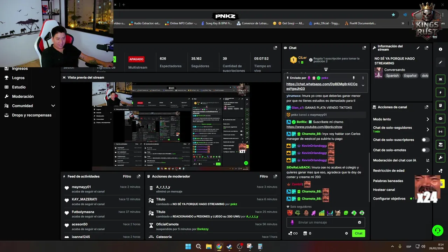Expand Chat de solo-seguidores options
This screenshot has width=448, height=252.
click(x=428, y=129)
